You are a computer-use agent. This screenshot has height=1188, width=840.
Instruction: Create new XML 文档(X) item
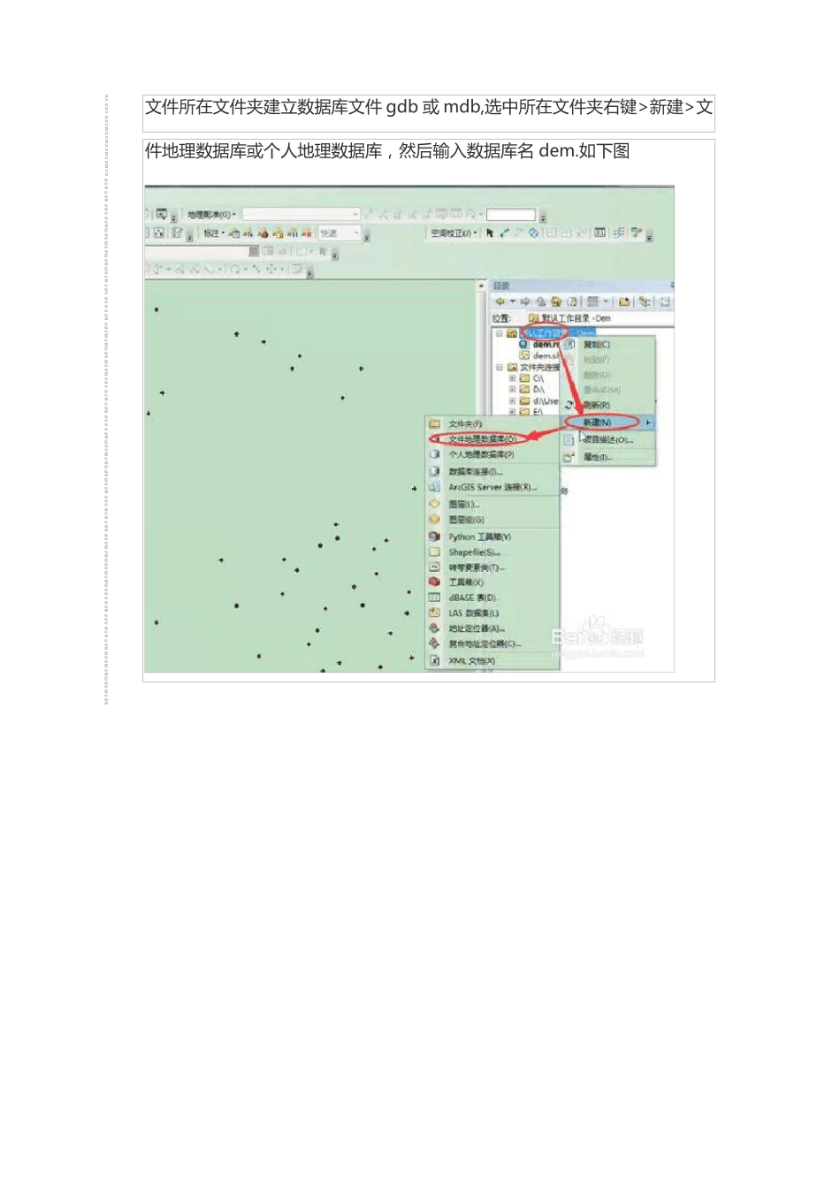[x=493, y=660]
